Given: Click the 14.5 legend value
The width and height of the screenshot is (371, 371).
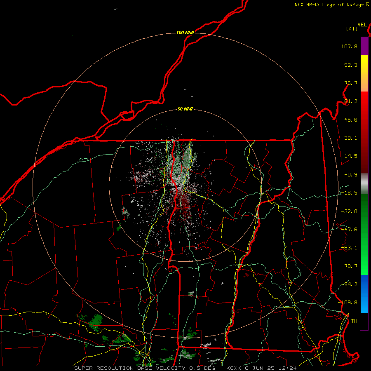Looking at the screenshot, I should pos(351,156).
